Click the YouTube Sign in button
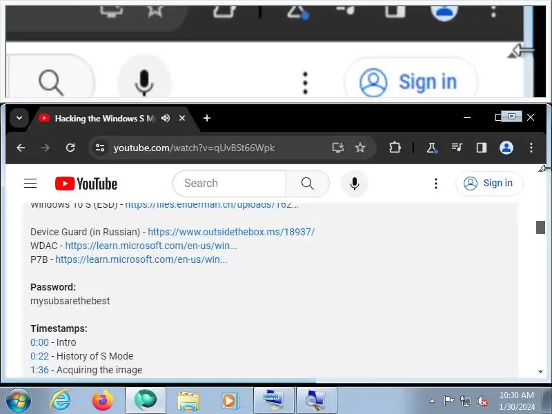 489,184
